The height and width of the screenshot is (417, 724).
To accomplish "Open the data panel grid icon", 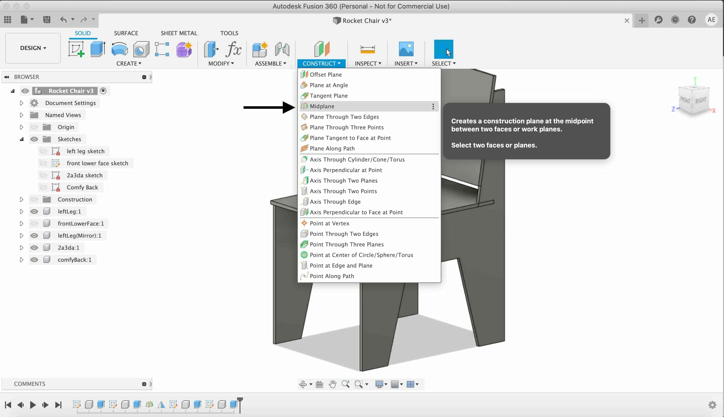I will pos(8,20).
